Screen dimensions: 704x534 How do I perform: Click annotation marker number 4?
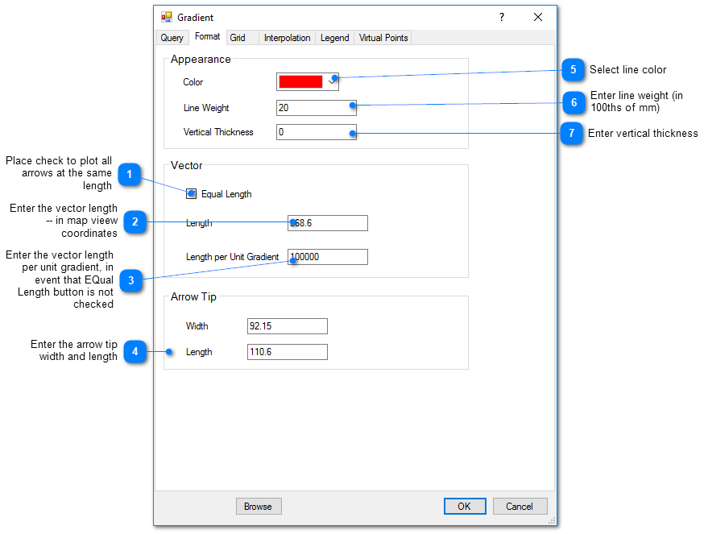click(x=135, y=352)
